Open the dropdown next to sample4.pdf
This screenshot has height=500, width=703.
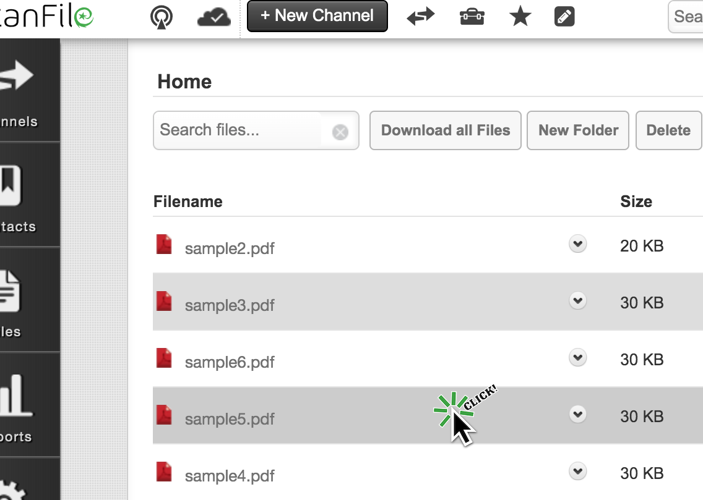click(x=577, y=471)
